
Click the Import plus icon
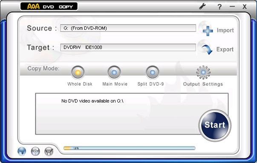[x=208, y=31]
